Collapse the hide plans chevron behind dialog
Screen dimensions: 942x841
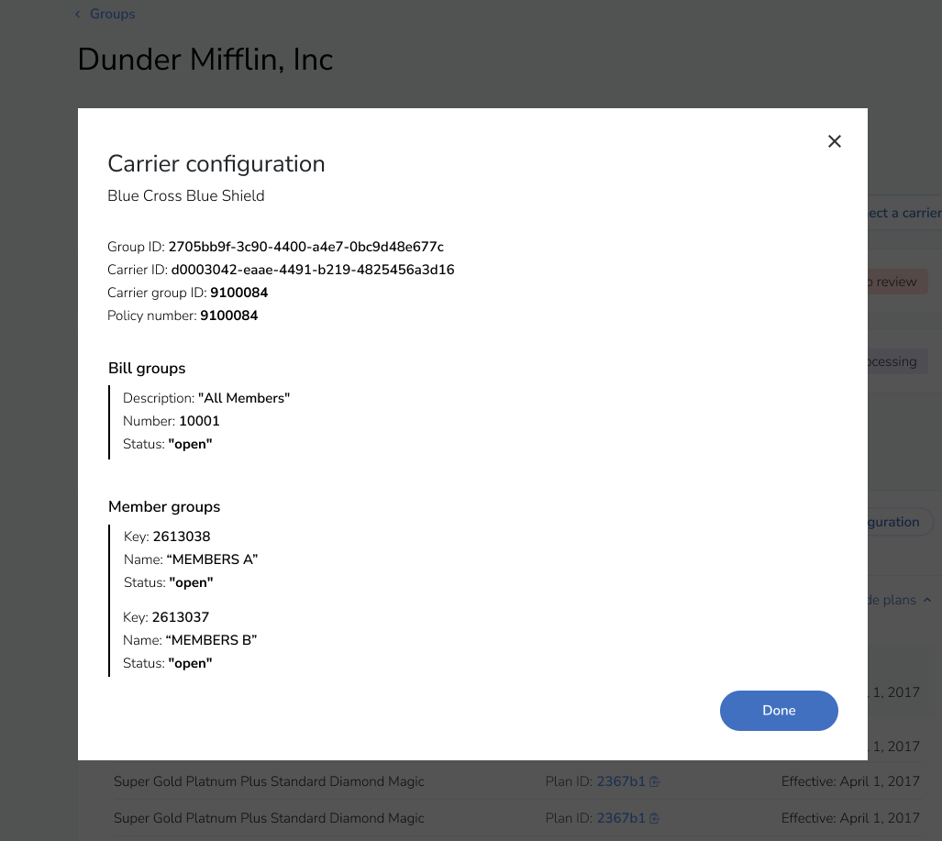point(927,600)
